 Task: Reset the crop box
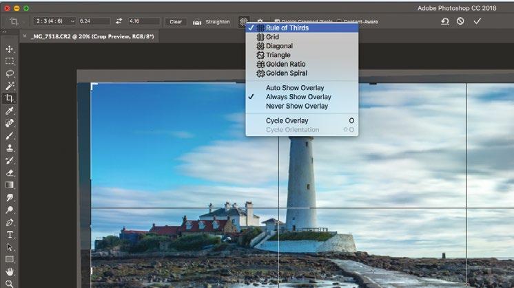[445, 21]
